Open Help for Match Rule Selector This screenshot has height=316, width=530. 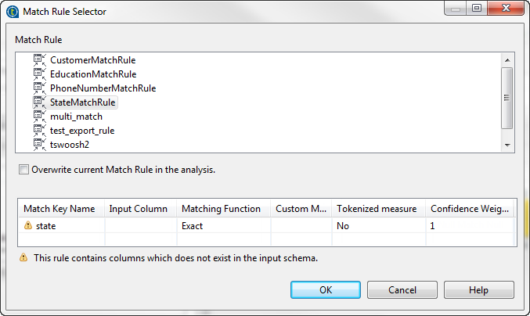pos(478,289)
